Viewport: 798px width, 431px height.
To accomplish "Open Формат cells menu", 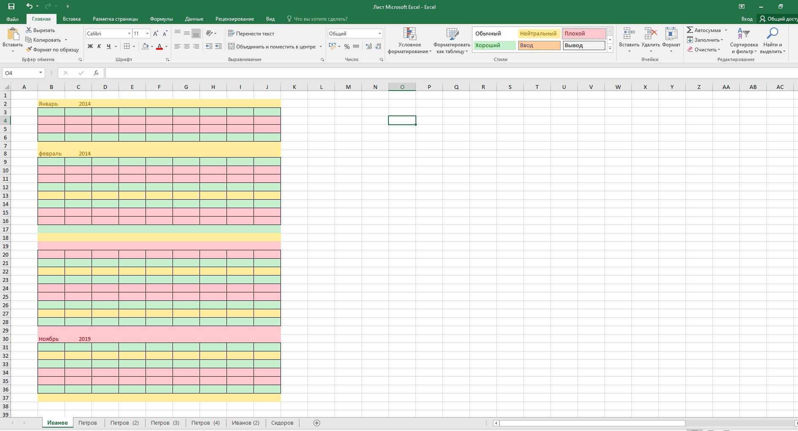I will coord(671,40).
